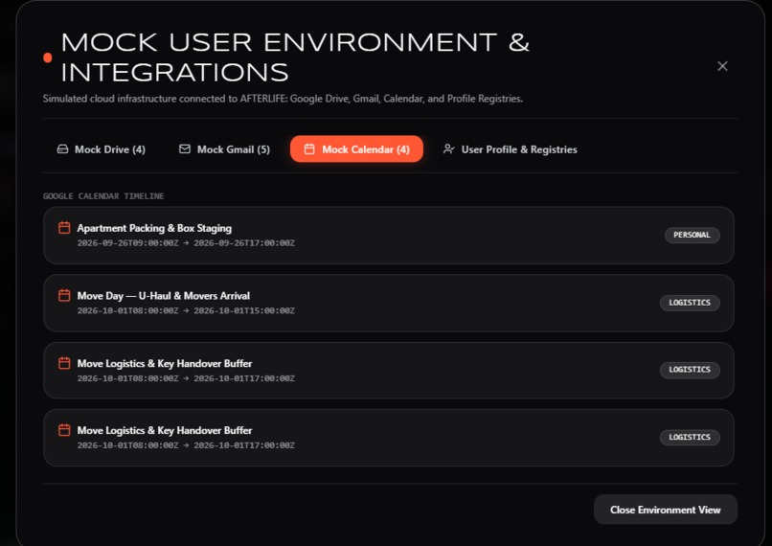Screen dimensions: 772x546
Task: Click the X close icon of the dialog
Action: [x=722, y=66]
